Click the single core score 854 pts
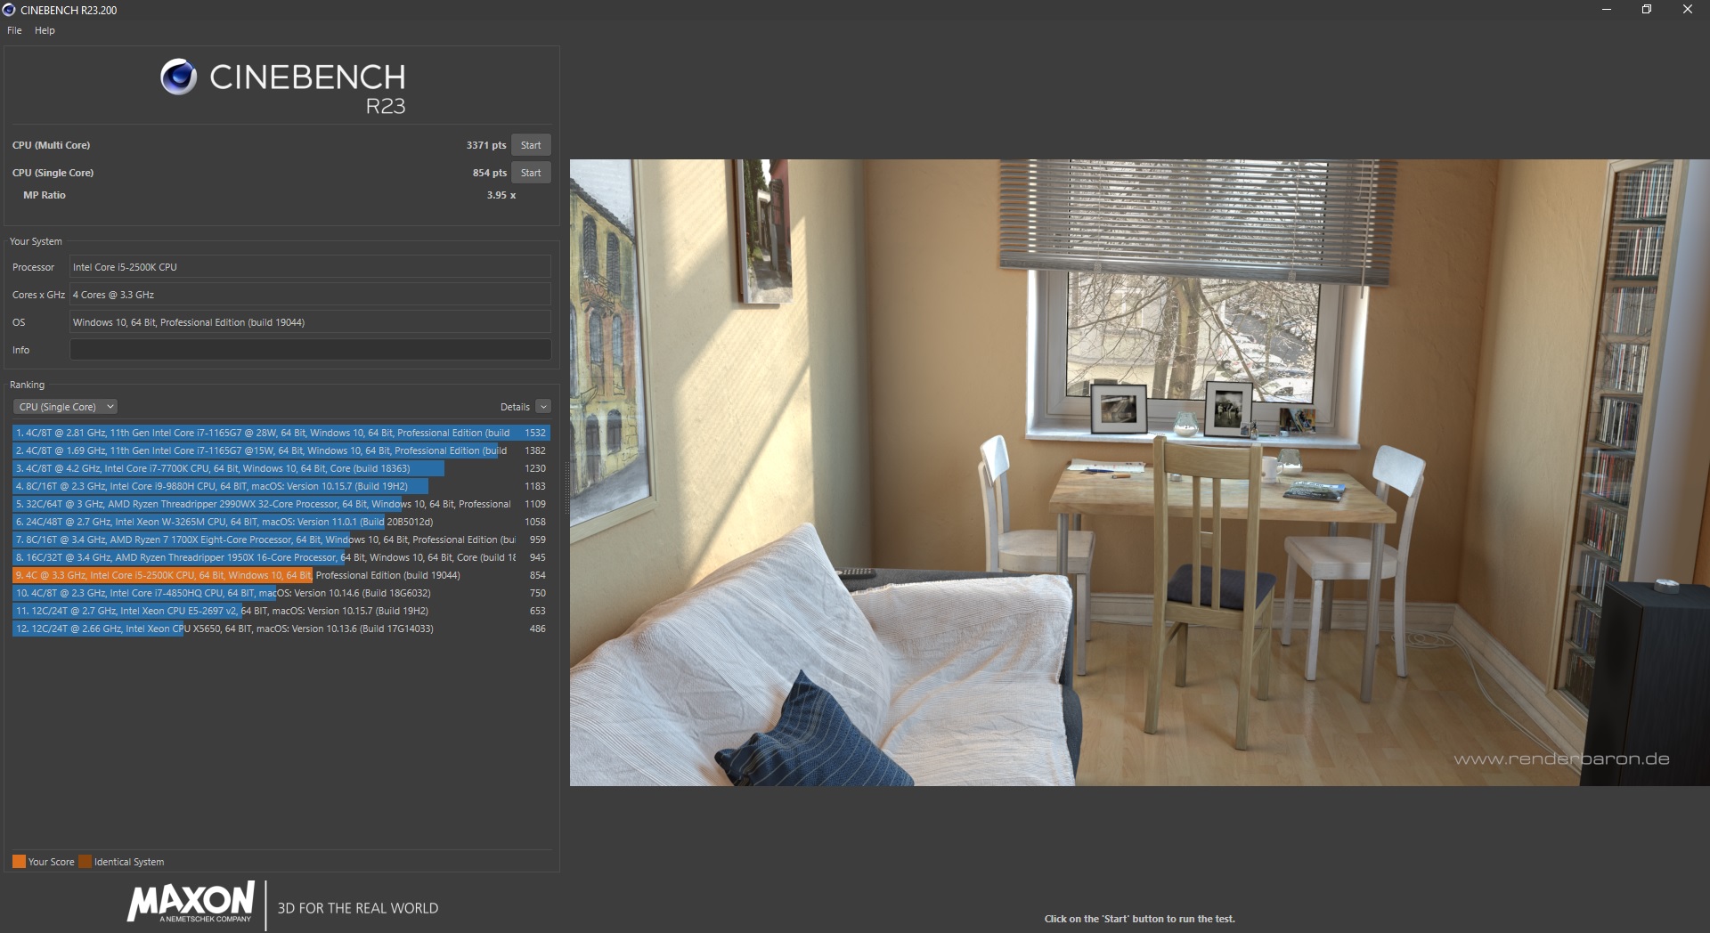1710x933 pixels. coord(490,173)
